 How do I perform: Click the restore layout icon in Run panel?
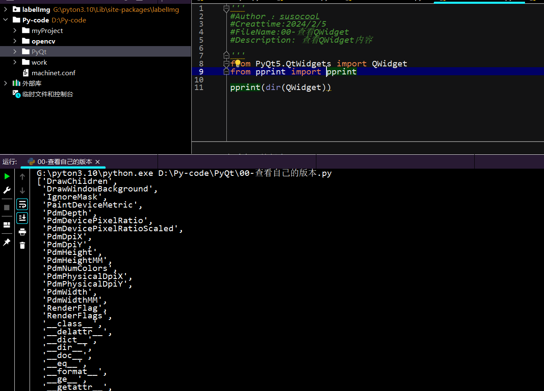(x=7, y=225)
